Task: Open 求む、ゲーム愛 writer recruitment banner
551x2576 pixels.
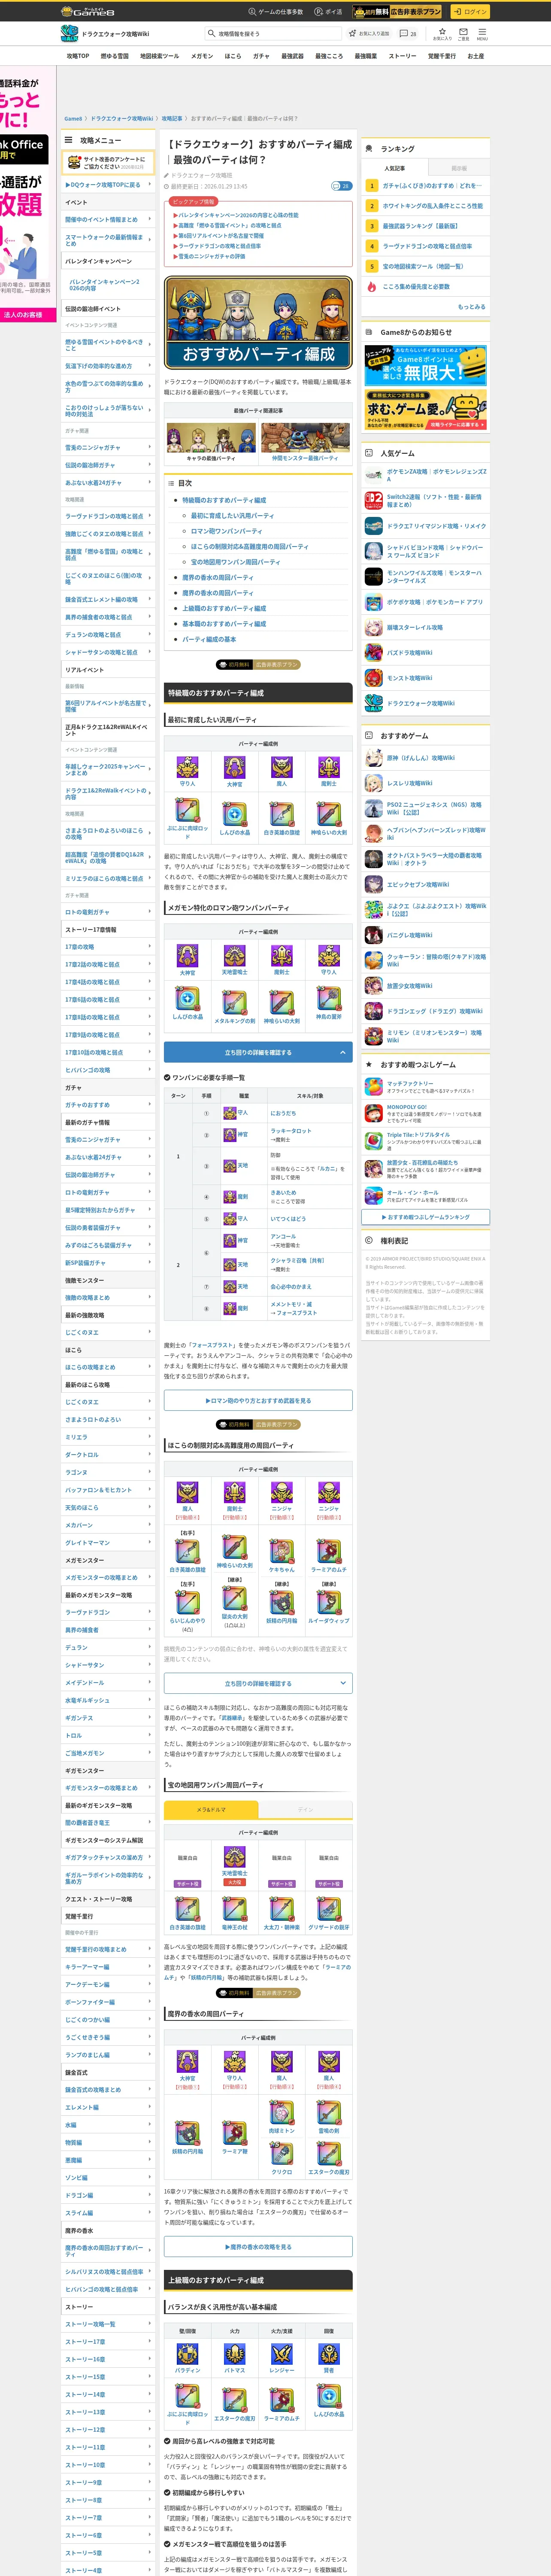Action: coord(426,411)
